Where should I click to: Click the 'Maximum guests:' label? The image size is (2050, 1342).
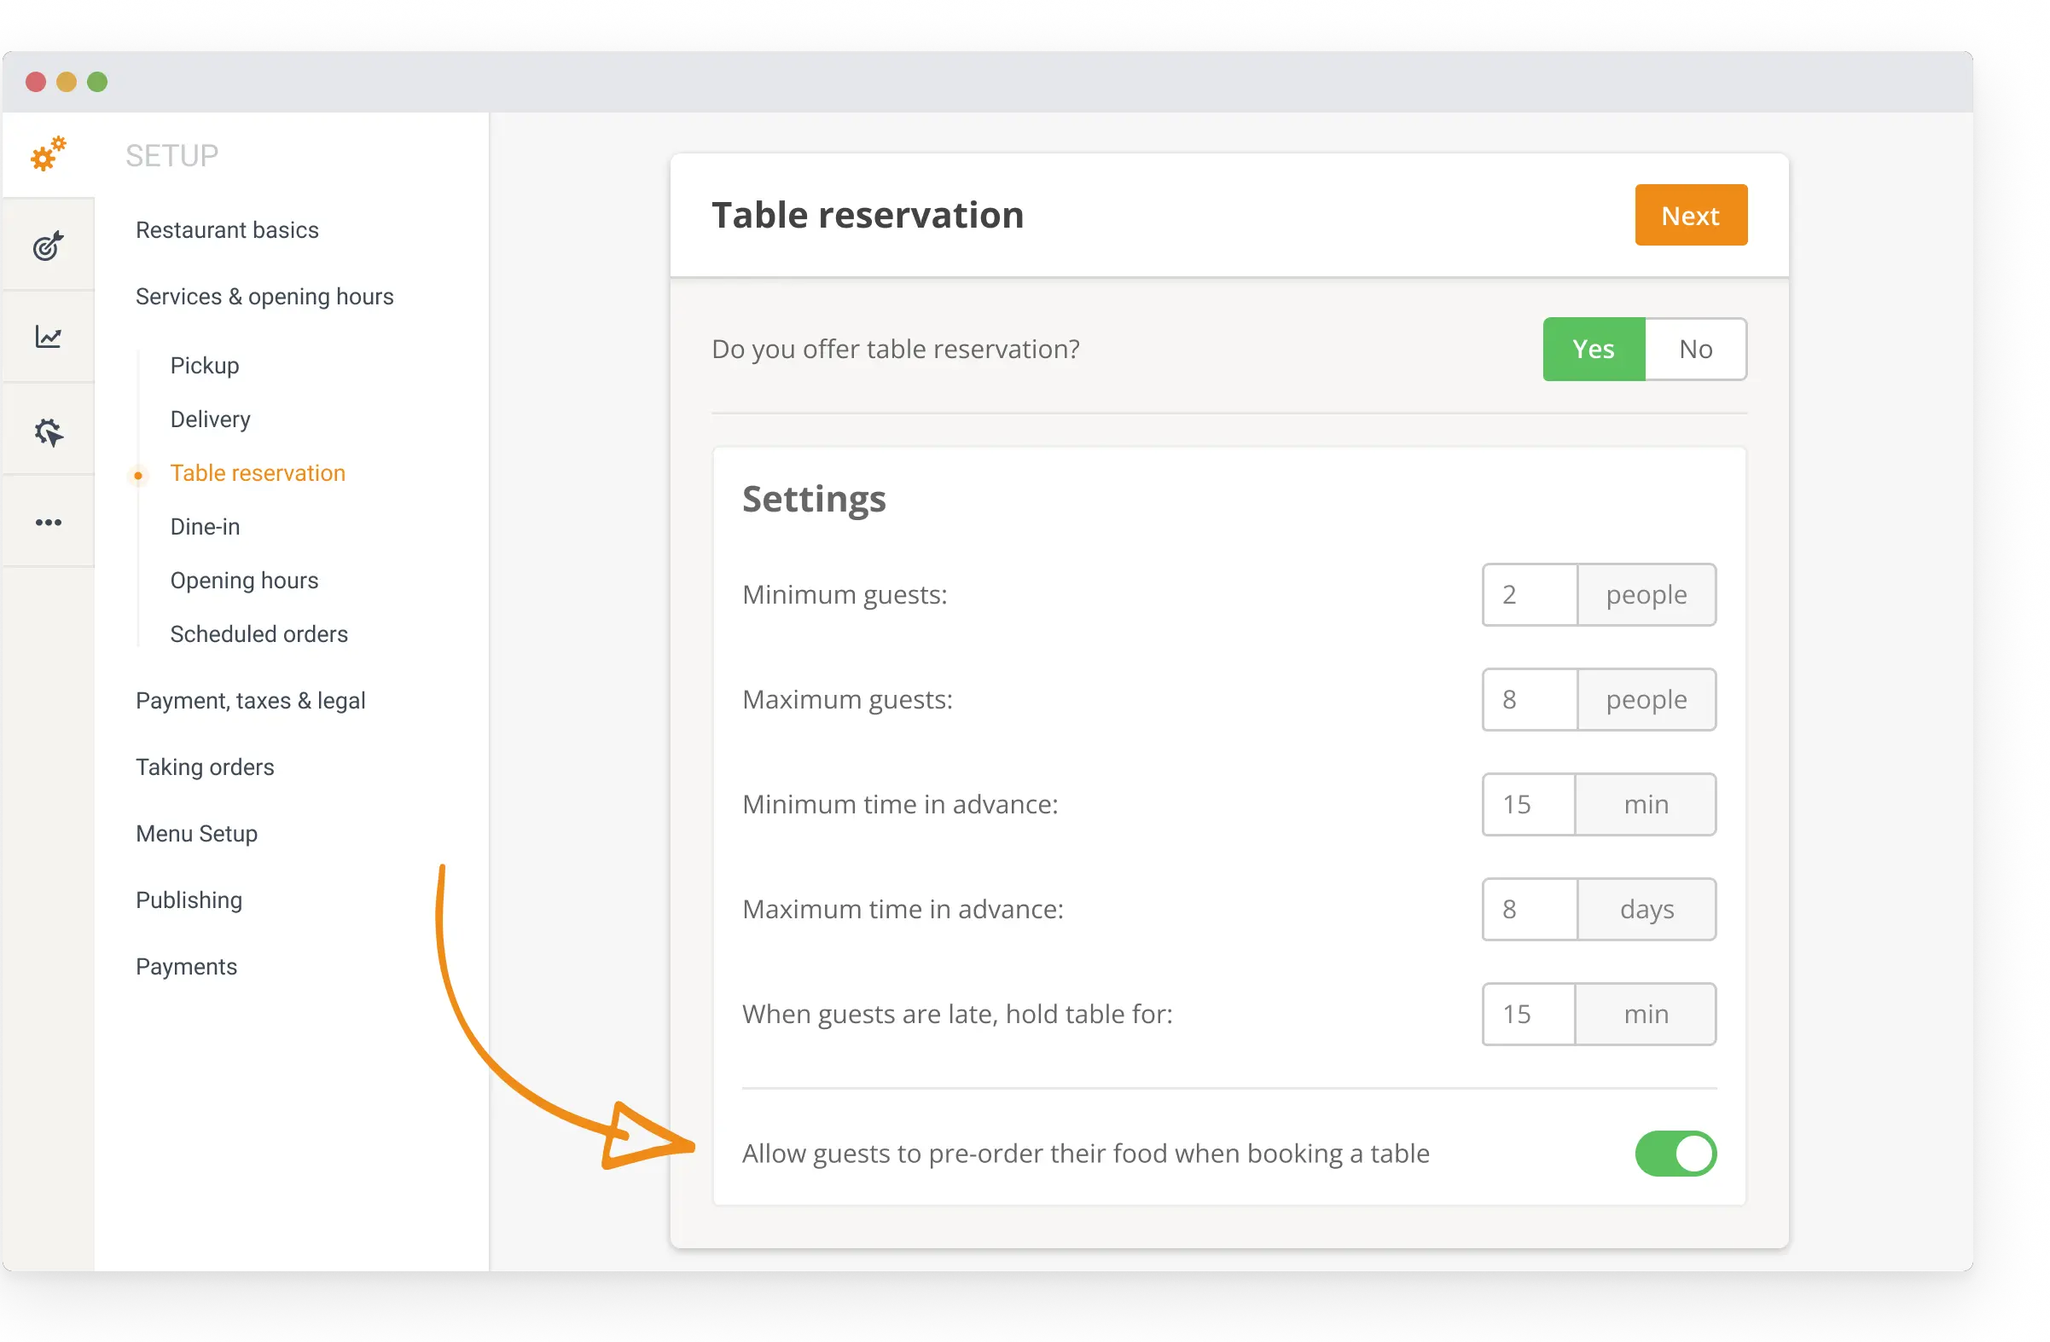(x=848, y=699)
